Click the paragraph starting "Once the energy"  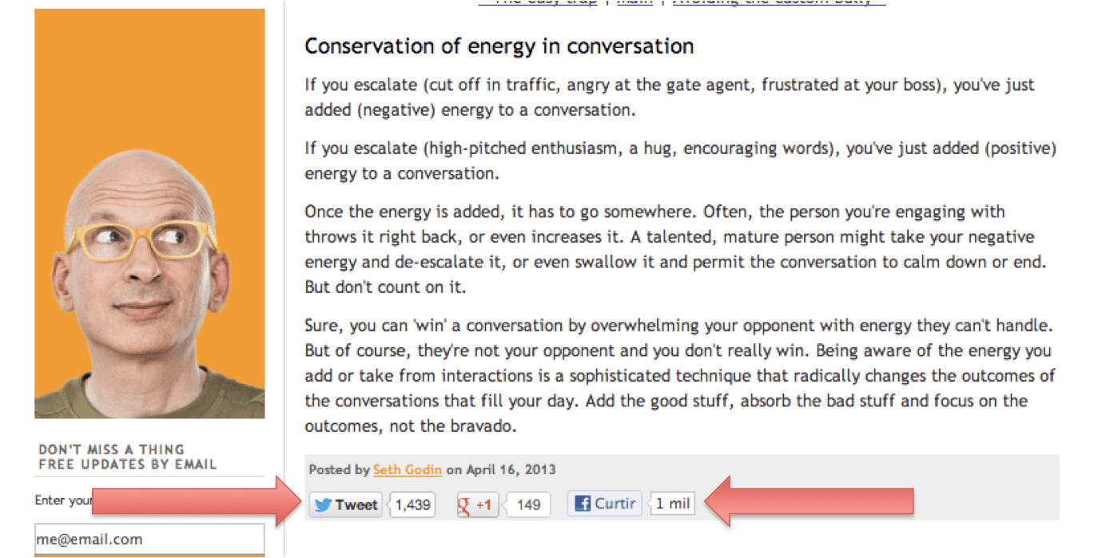(x=679, y=249)
